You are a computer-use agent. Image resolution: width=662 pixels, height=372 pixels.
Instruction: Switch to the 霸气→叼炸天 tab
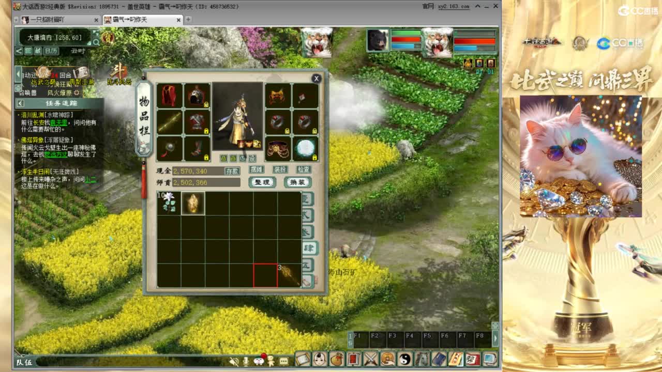click(143, 20)
